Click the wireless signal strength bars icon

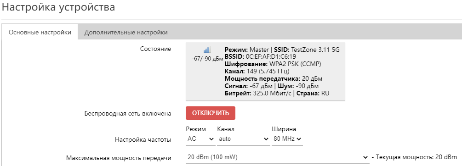point(207,50)
